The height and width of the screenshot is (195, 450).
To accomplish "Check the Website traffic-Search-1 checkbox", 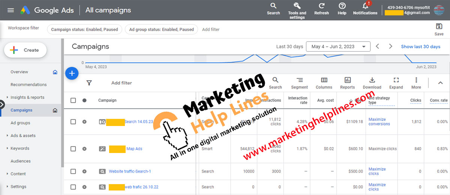I will pyautogui.click(x=73, y=171).
